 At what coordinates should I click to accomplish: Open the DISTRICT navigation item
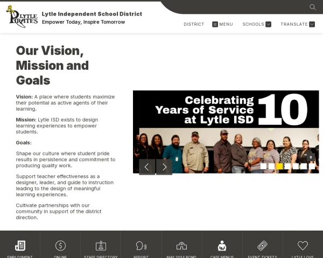pyautogui.click(x=194, y=24)
